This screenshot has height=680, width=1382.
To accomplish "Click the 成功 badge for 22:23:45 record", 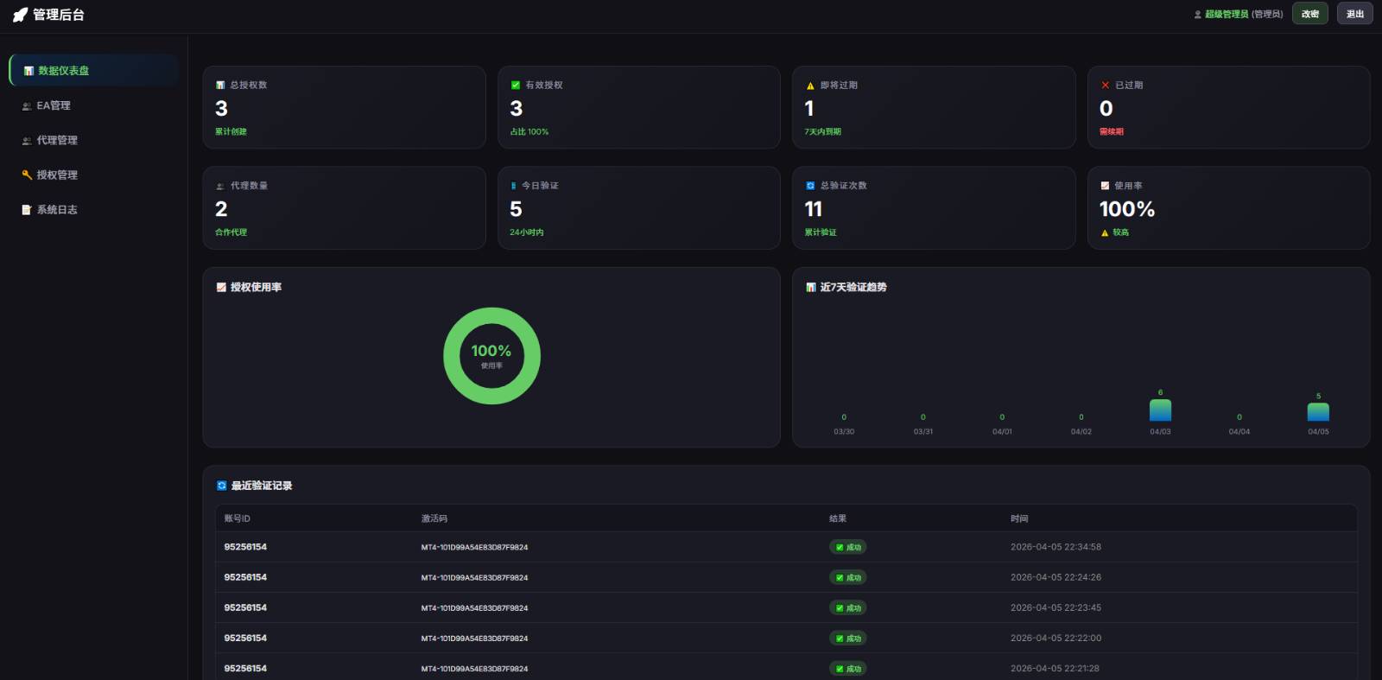I will point(848,608).
